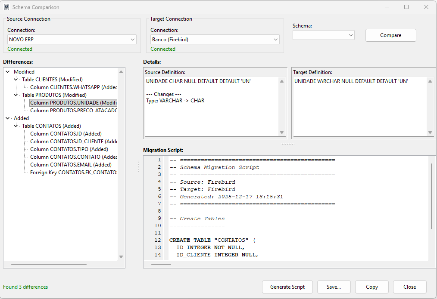
Task: Collapse the Added tree node
Action: pos(8,118)
